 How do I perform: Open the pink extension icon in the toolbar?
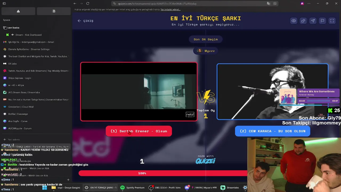pyautogui.click(x=302, y=3)
